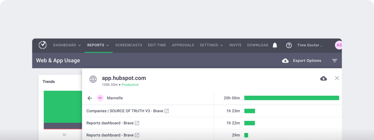Click the 1h 22m green usage bar

click(249, 123)
